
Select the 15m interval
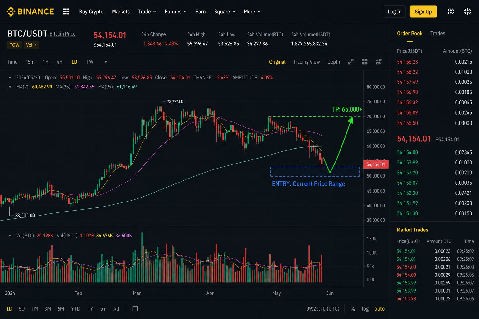point(30,62)
